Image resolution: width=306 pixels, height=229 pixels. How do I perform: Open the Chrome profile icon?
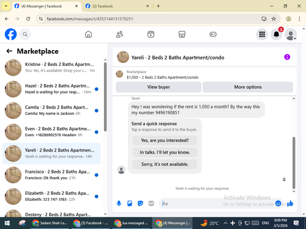pyautogui.click(x=288, y=19)
